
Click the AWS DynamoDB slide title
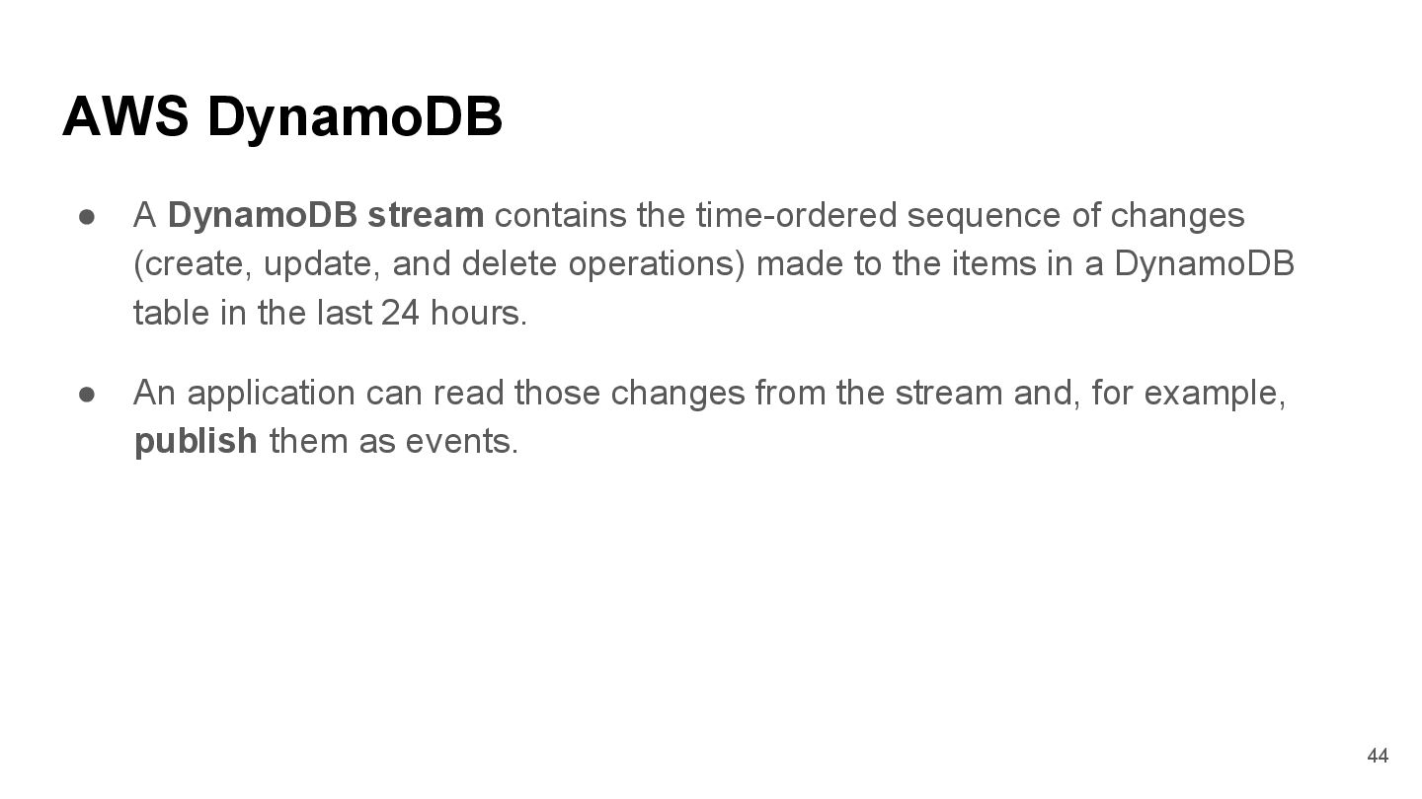point(282,118)
